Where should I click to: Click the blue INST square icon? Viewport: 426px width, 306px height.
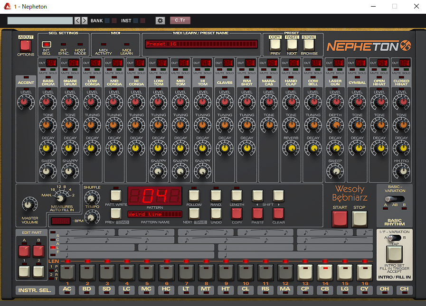135,20
